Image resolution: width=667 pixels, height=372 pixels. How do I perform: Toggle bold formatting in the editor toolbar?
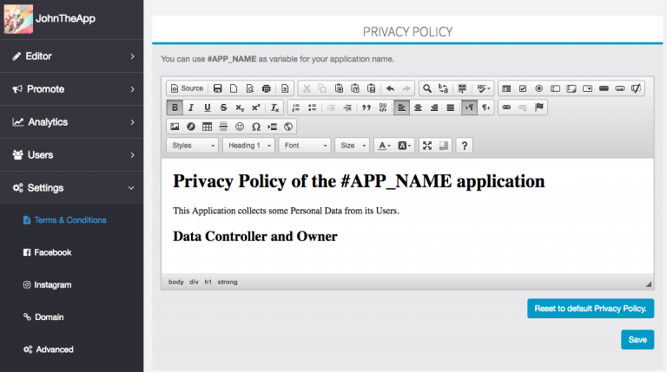175,108
